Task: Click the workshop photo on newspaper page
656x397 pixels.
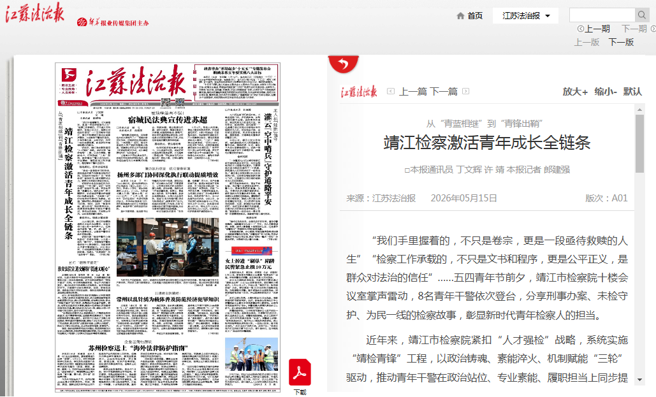Action: [167, 247]
